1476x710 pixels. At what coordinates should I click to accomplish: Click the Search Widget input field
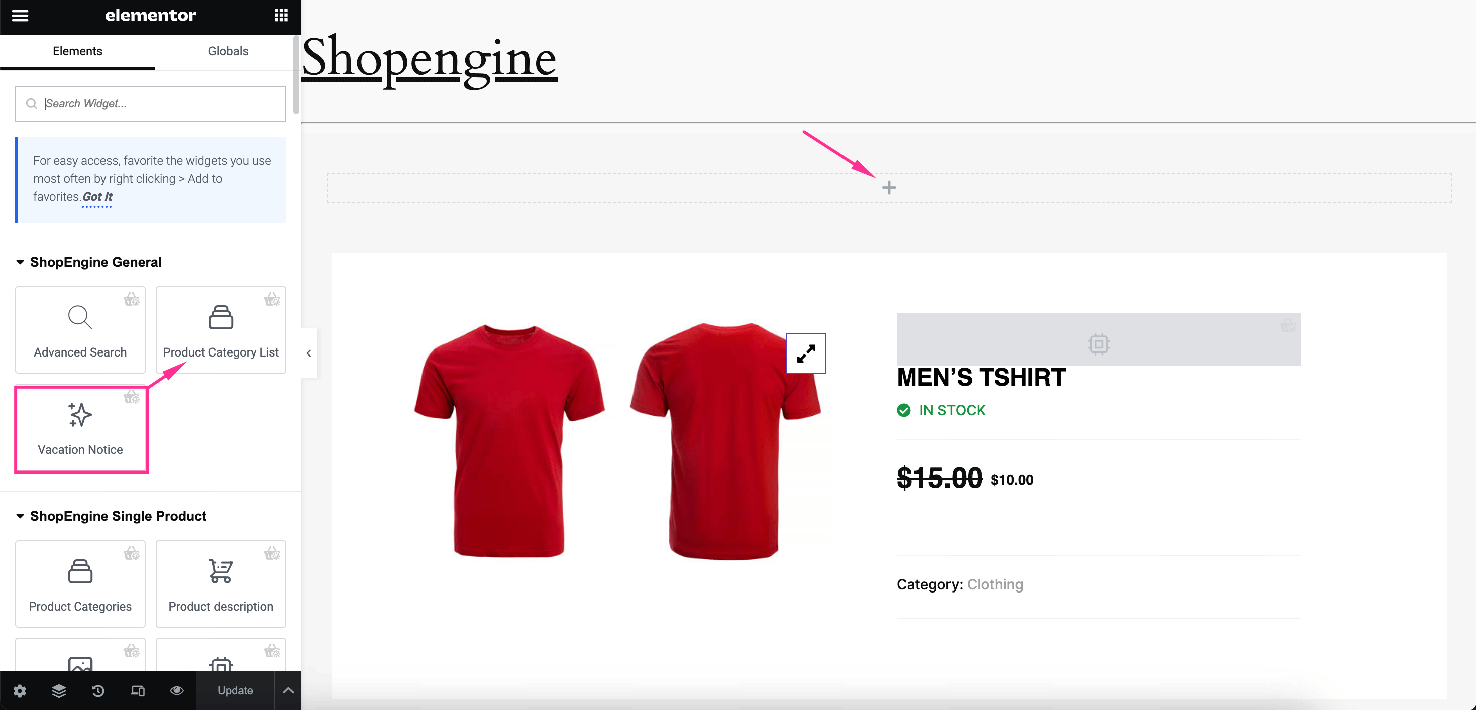pyautogui.click(x=151, y=102)
